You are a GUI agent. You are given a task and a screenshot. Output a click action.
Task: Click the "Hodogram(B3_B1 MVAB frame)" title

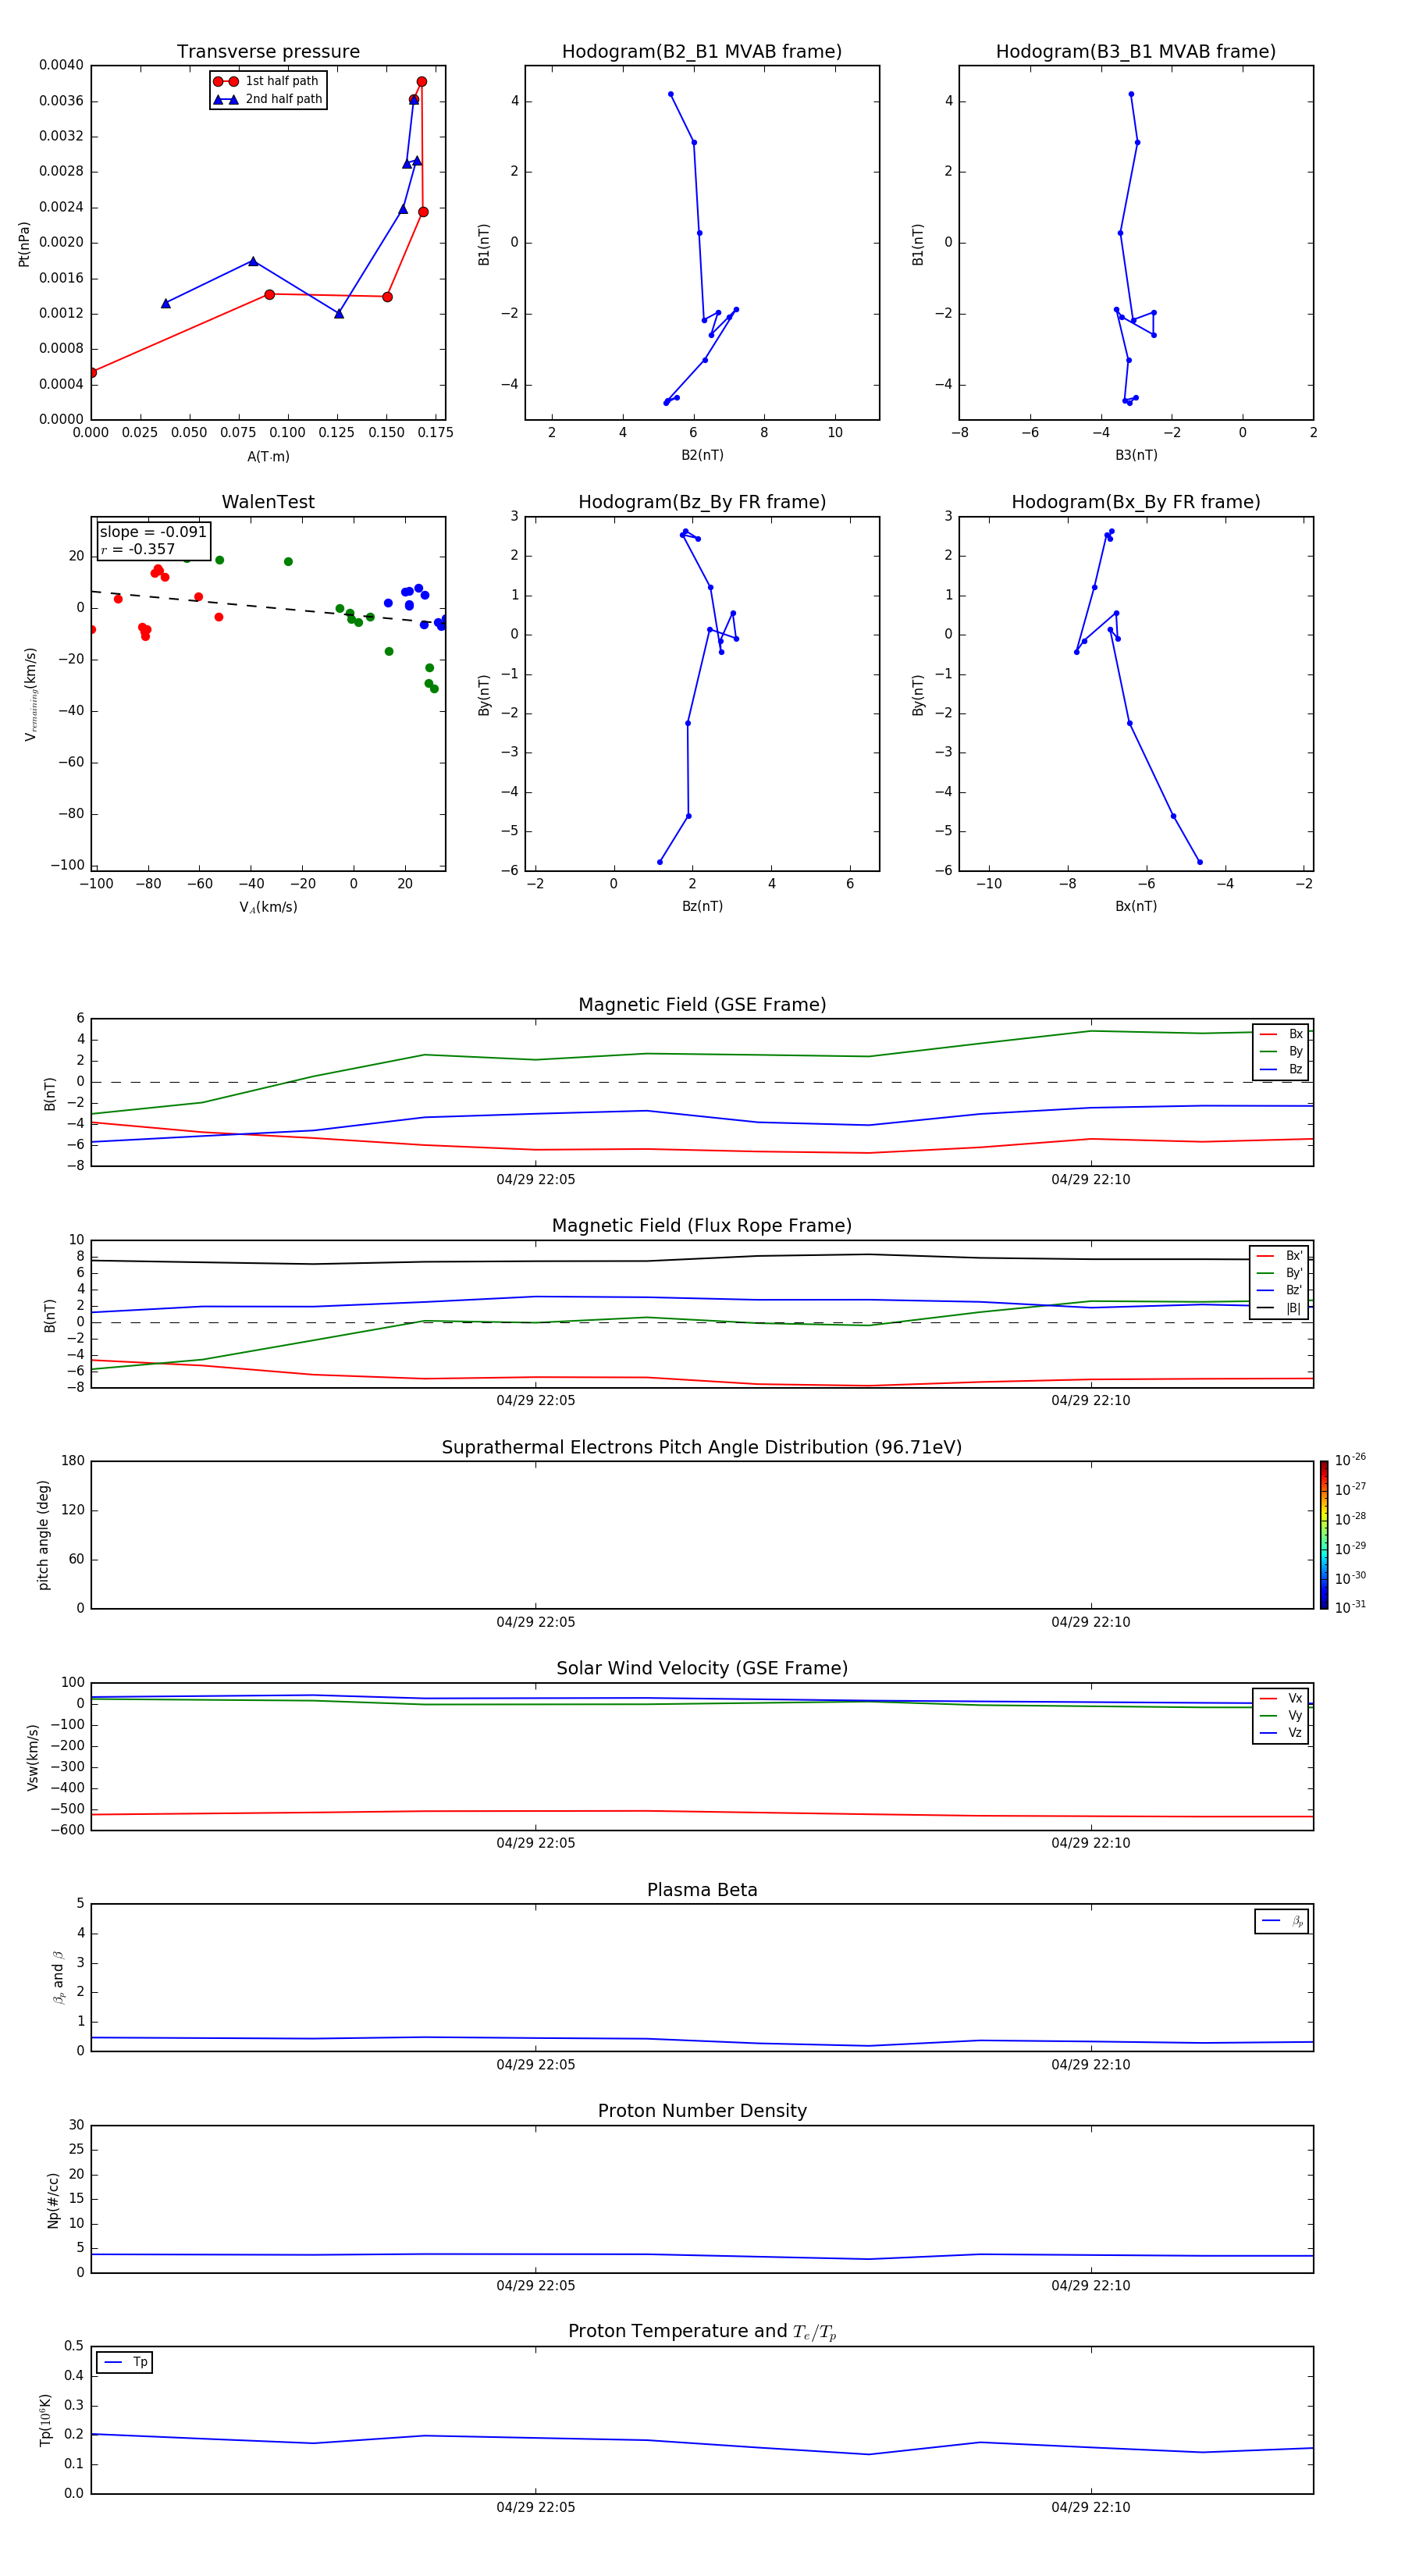click(1136, 52)
